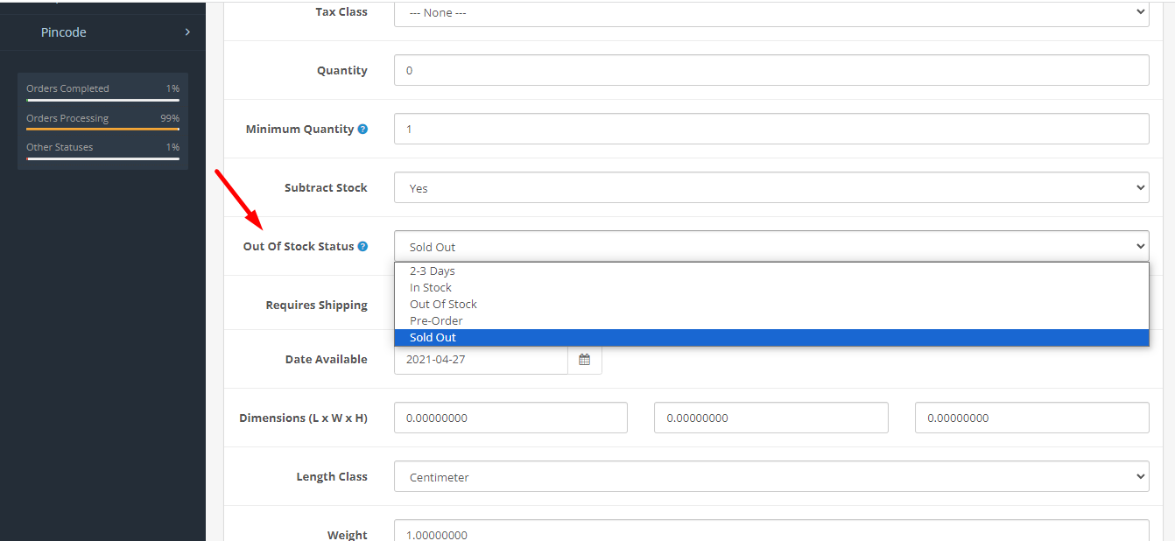
Task: Select the Tax Class label
Action: 341,12
